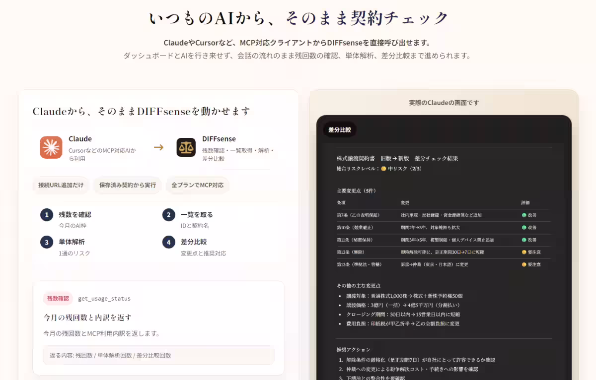Toggle the yellow 要注意 indicator for 第12条
The width and height of the screenshot is (596, 380).
524,252
